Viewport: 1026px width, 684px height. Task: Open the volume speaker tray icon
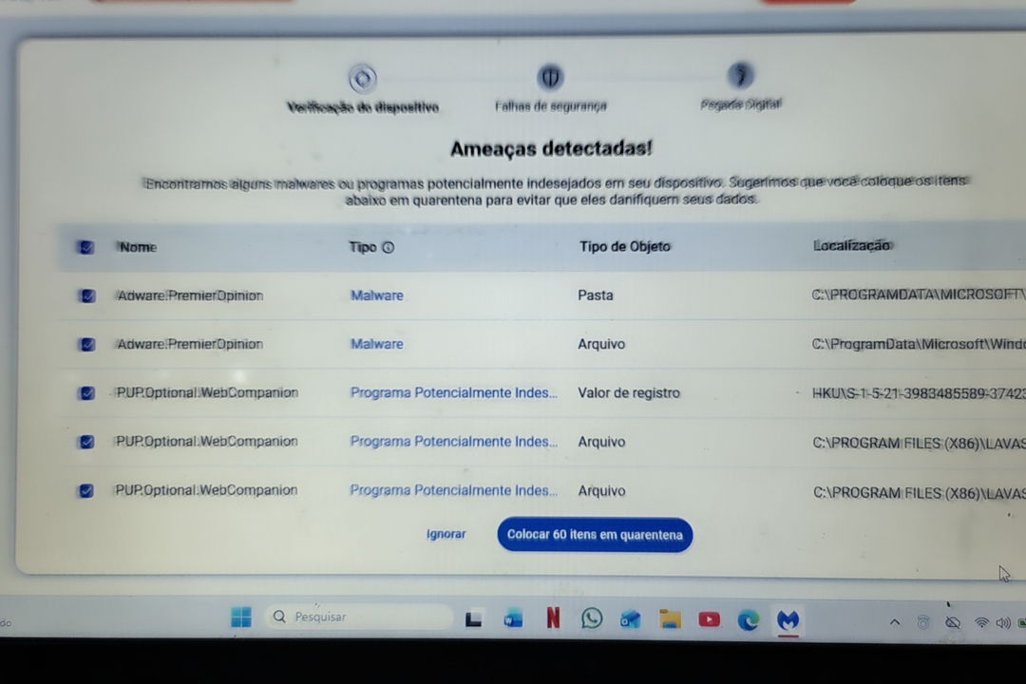click(x=1002, y=622)
